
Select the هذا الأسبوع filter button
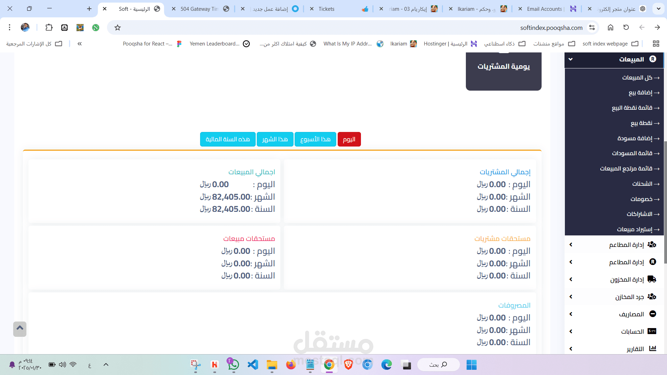(x=315, y=139)
